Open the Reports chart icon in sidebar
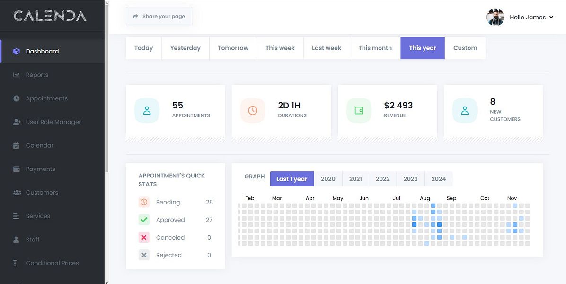The image size is (566, 284). coord(17,75)
